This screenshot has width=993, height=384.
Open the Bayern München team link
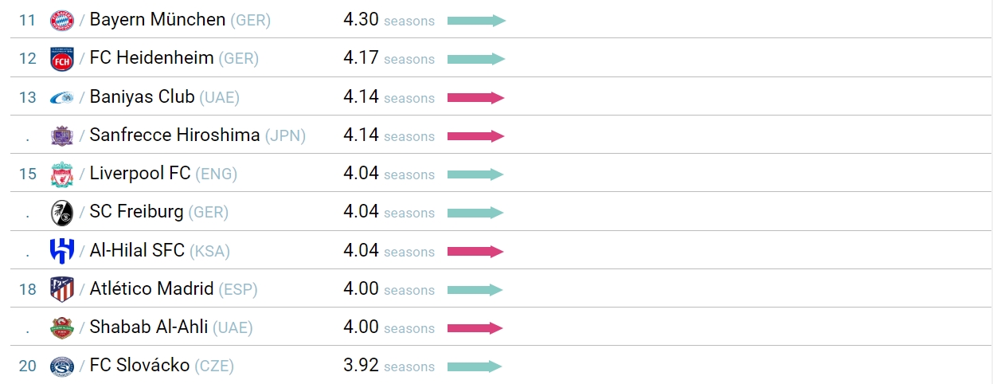[158, 20]
